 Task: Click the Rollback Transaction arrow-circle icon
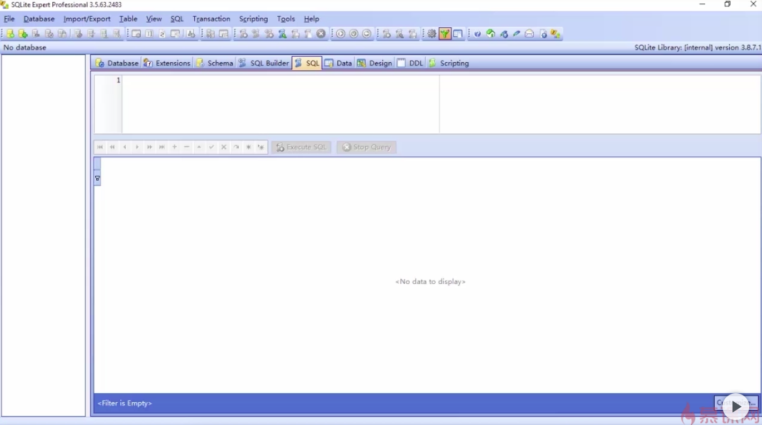(367, 34)
